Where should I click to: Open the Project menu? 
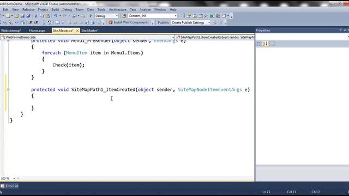pyautogui.click(x=43, y=10)
